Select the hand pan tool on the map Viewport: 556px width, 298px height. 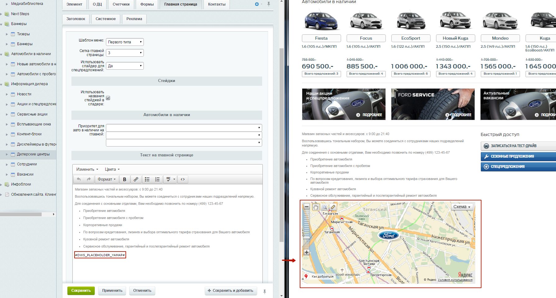tap(316, 207)
